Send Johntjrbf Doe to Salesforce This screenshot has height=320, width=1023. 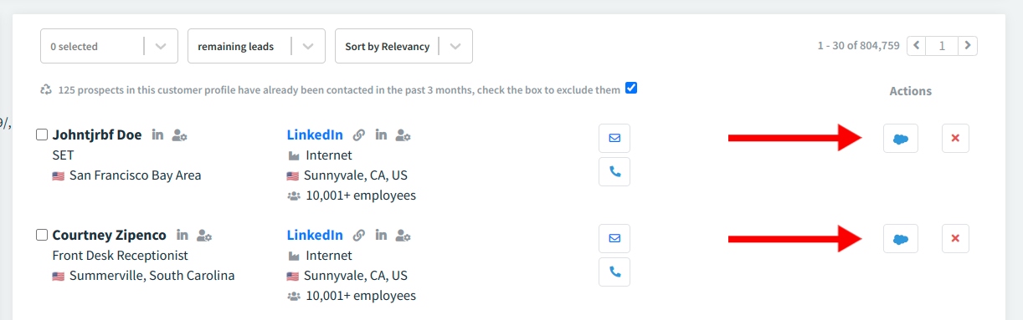coord(901,139)
